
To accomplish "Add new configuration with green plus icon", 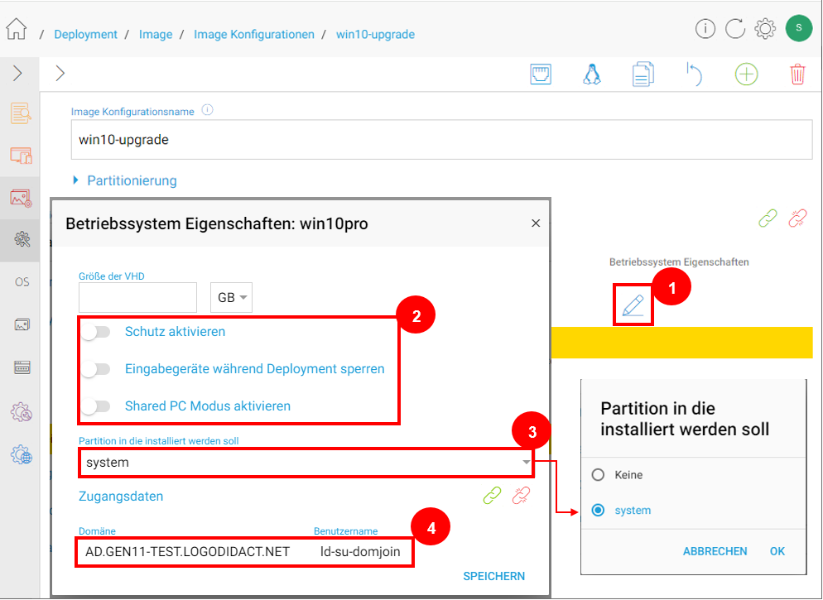I will tap(746, 74).
